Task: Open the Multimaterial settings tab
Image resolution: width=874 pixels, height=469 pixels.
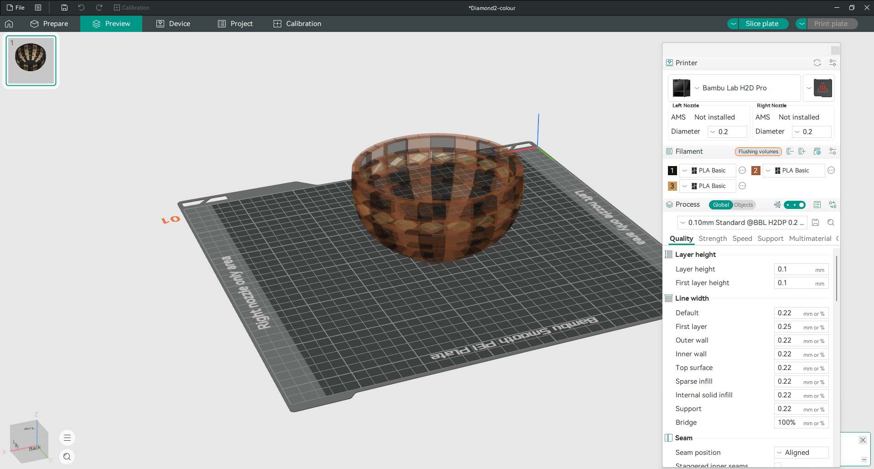Action: pos(810,239)
